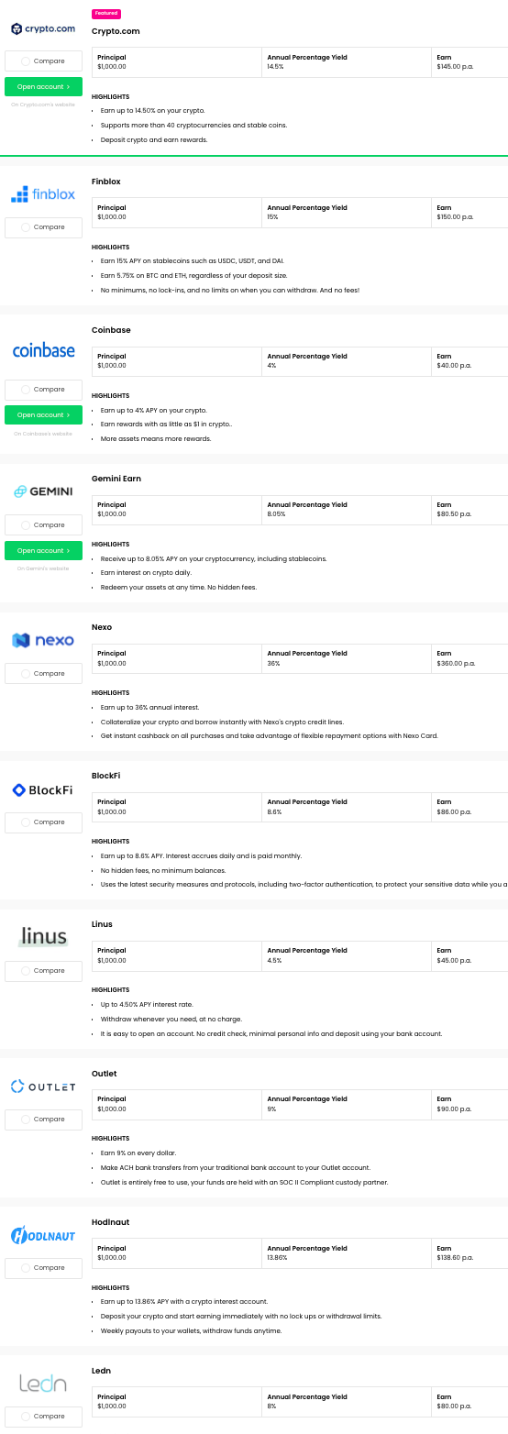Image resolution: width=508 pixels, height=1434 pixels.
Task: Tick Compare checkbox for BlockFi
Action: pos(26,822)
